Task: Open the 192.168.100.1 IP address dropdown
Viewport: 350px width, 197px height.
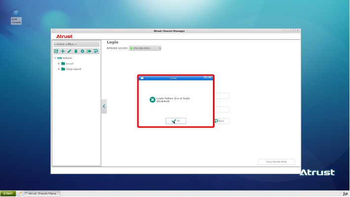Action: pyautogui.click(x=145, y=48)
